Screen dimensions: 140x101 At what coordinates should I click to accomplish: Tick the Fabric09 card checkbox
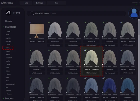(85, 65)
